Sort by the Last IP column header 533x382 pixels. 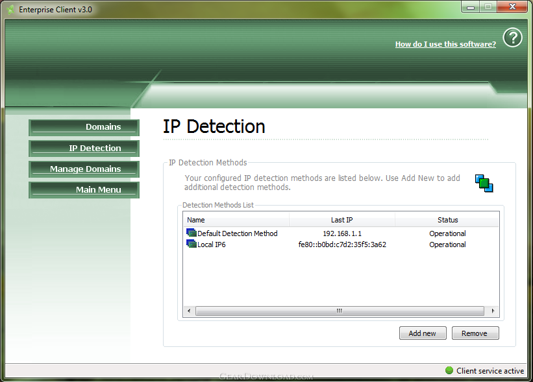click(341, 220)
